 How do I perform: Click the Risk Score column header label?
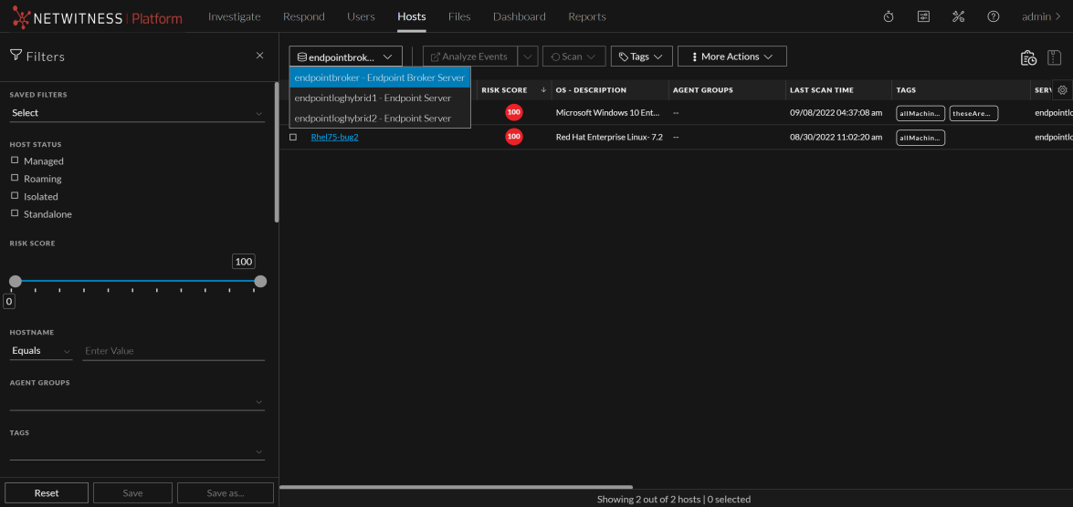pos(504,90)
